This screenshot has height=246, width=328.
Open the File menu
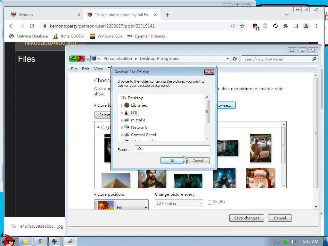(x=74, y=69)
